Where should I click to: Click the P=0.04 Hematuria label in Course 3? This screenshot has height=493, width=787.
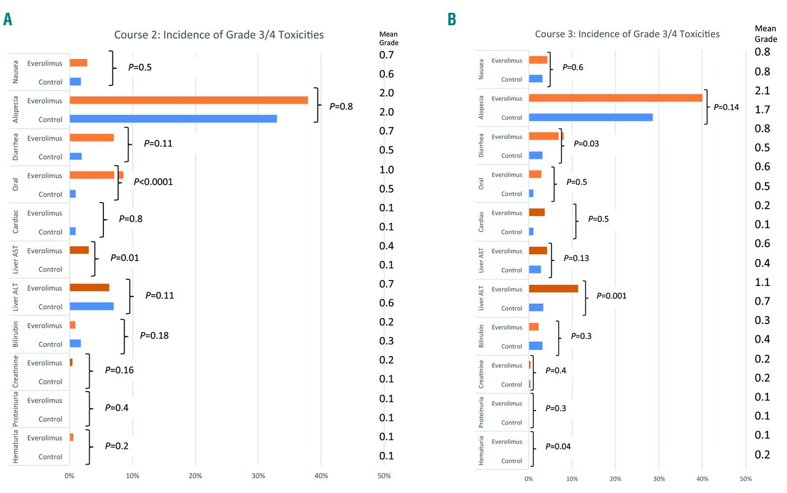(558, 446)
